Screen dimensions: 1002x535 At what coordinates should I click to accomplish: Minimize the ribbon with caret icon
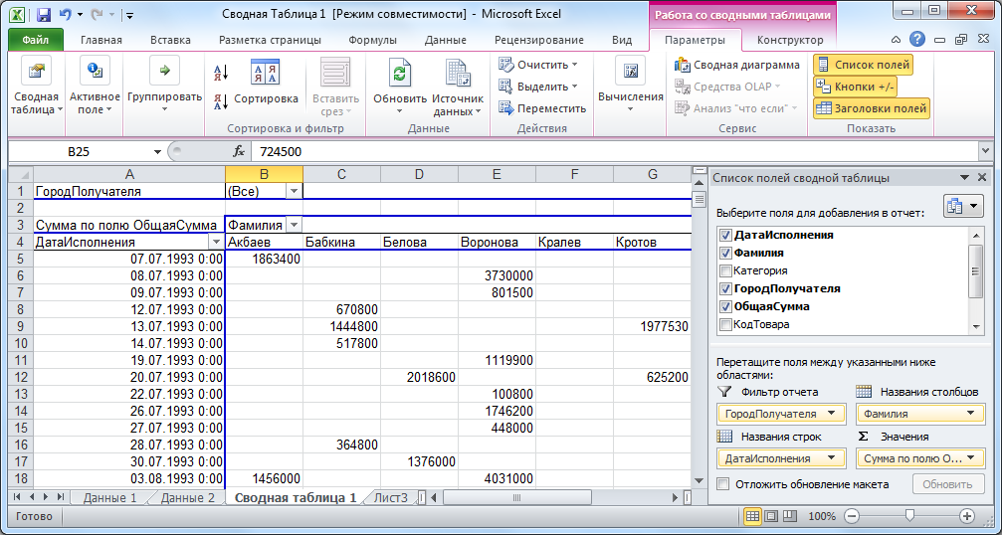(x=898, y=40)
